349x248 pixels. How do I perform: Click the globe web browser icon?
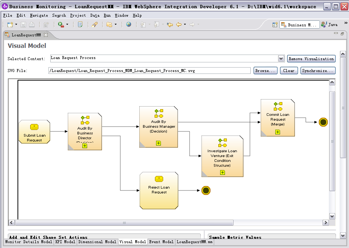coord(129,25)
